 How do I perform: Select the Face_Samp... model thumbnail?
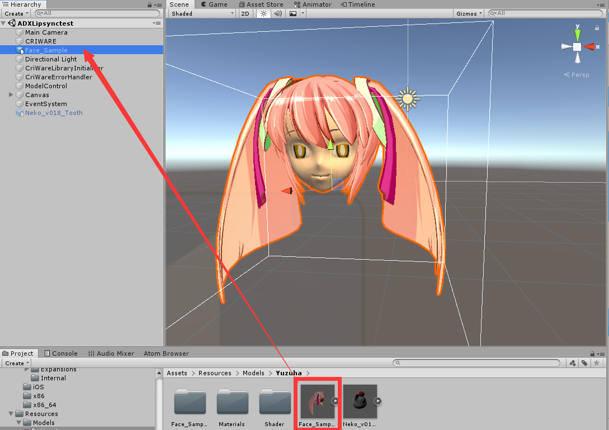tap(317, 402)
